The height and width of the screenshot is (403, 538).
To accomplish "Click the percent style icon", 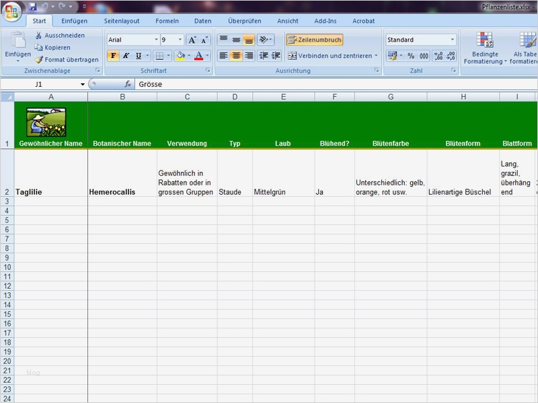I will tap(411, 56).
